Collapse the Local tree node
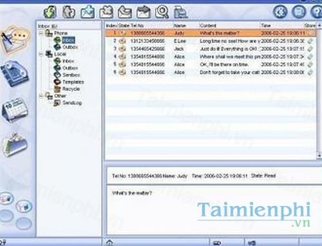This screenshot has height=246, width=322. [x=41, y=54]
